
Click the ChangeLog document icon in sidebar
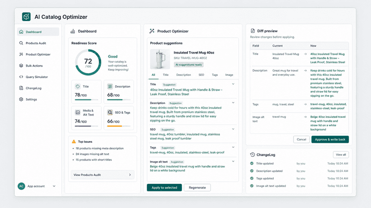tap(21, 88)
